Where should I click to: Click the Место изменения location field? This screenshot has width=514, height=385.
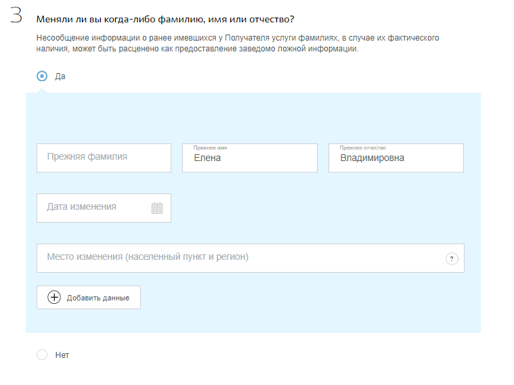pyautogui.click(x=251, y=258)
